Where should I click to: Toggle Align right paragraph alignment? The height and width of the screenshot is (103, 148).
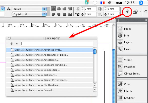64,9
